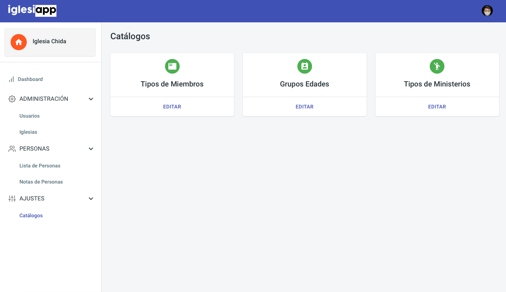
Task: Click the orange home icon for Iglesia Chida
Action: (19, 42)
